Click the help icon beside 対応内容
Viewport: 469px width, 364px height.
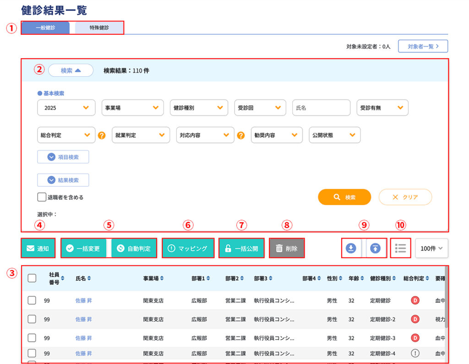[x=241, y=136]
